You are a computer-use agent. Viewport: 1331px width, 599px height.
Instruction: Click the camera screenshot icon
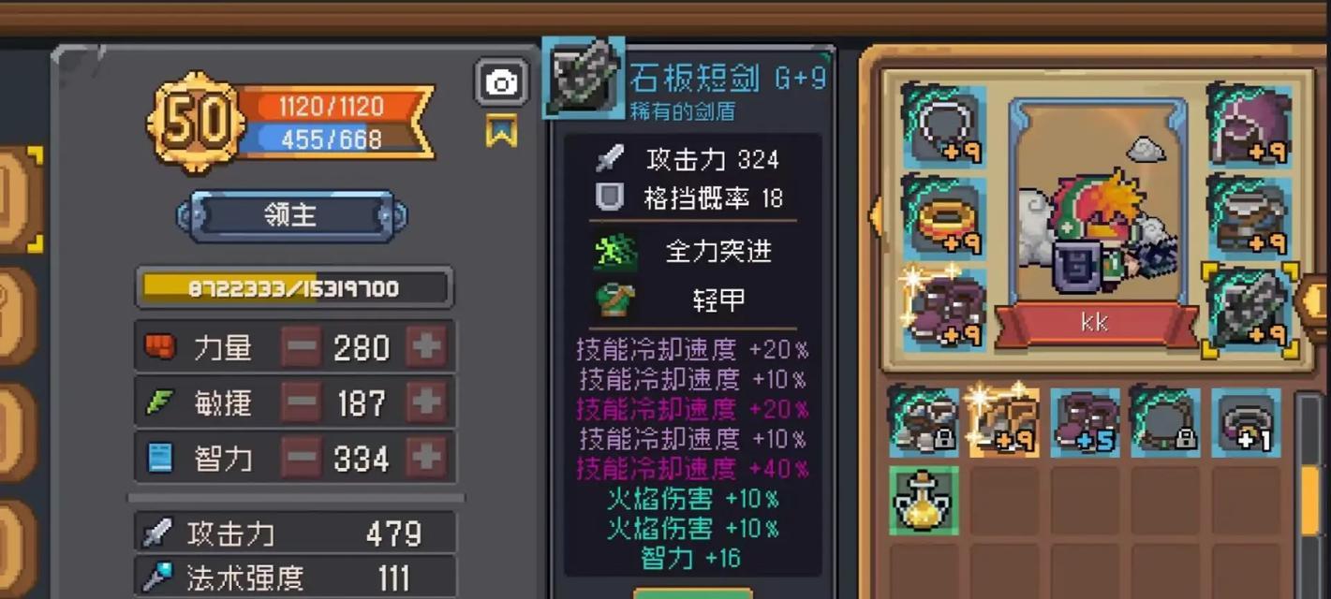pyautogui.click(x=501, y=83)
